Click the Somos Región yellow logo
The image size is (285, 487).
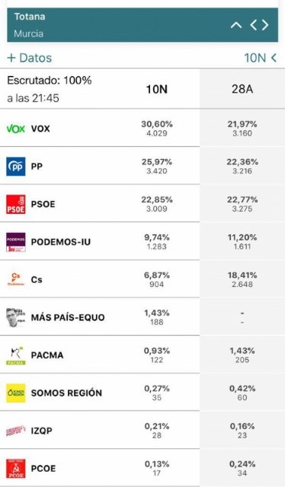tap(16, 393)
